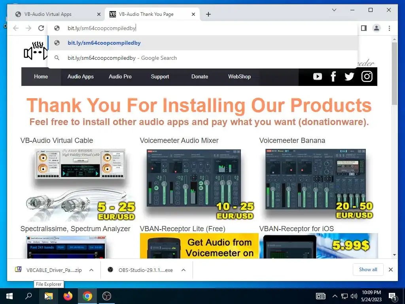Viewport: 405px width, 304px height.
Task: Open Windows taskbar search
Action: point(28,296)
